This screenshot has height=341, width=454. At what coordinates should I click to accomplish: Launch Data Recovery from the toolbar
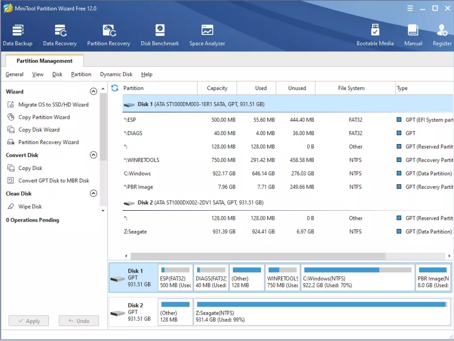60,35
